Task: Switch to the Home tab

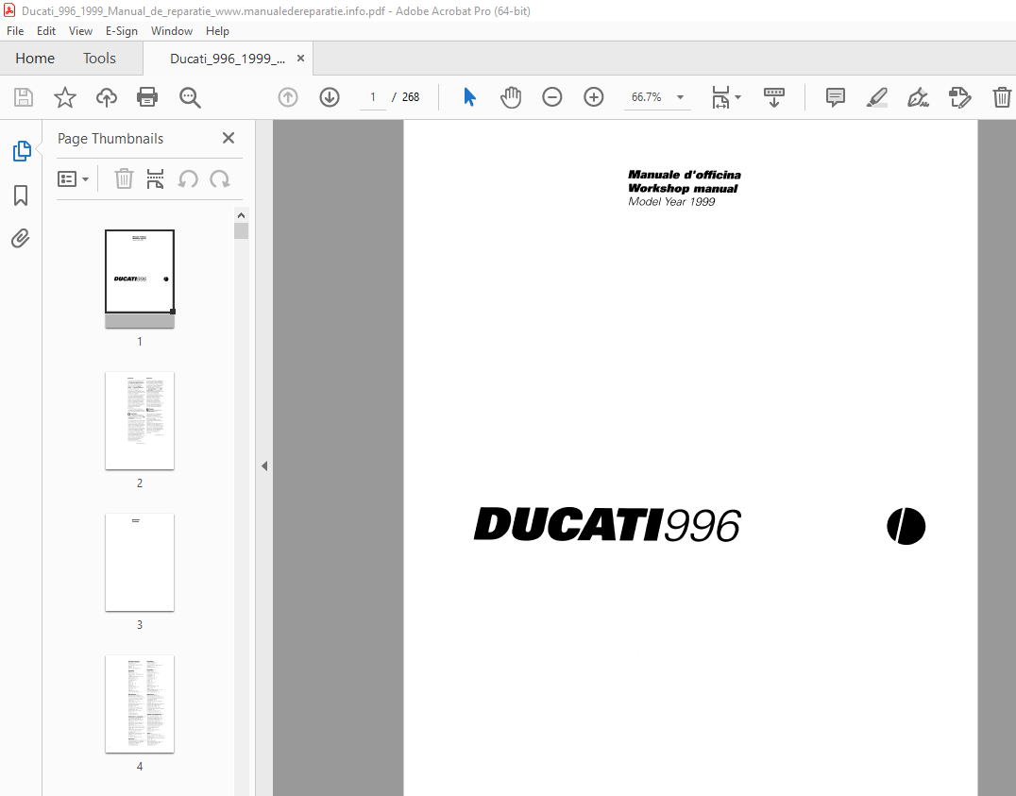Action: [x=35, y=59]
